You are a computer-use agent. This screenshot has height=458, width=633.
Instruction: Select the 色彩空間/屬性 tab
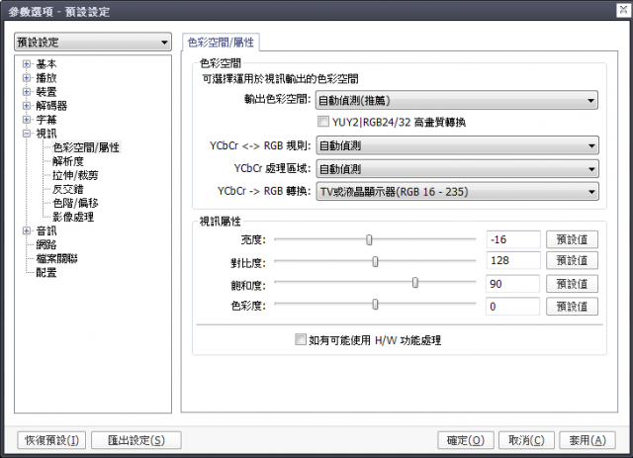[221, 43]
